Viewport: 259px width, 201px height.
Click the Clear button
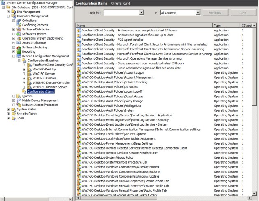tap(243, 13)
